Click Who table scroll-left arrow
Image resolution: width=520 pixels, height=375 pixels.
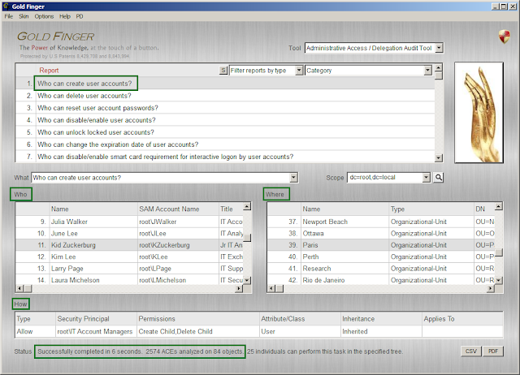tap(19, 288)
